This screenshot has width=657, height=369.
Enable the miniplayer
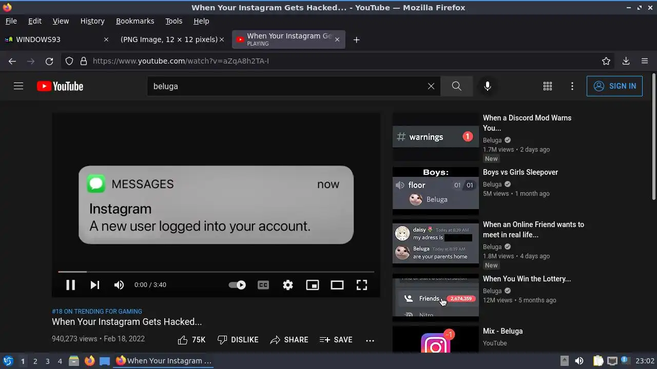pyautogui.click(x=313, y=285)
